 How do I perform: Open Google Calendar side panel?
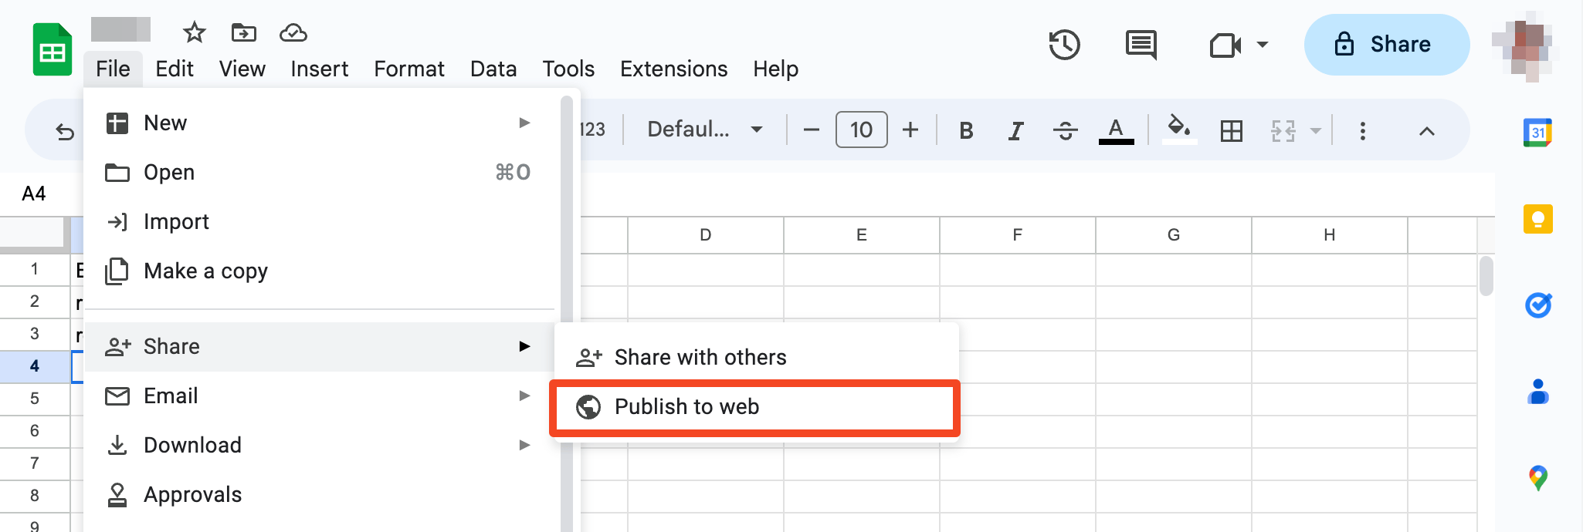tap(1537, 133)
